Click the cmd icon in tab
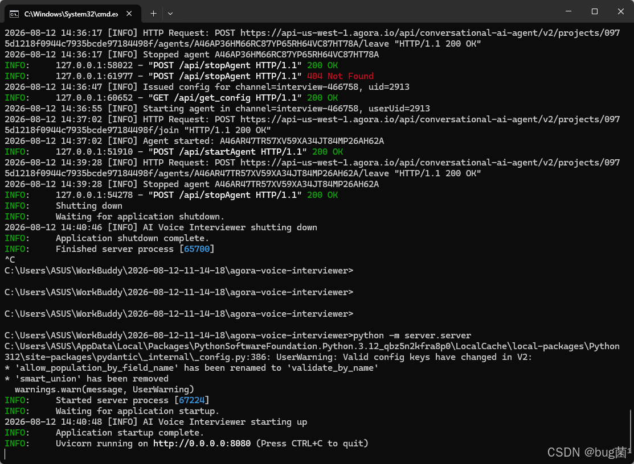 pyautogui.click(x=14, y=14)
